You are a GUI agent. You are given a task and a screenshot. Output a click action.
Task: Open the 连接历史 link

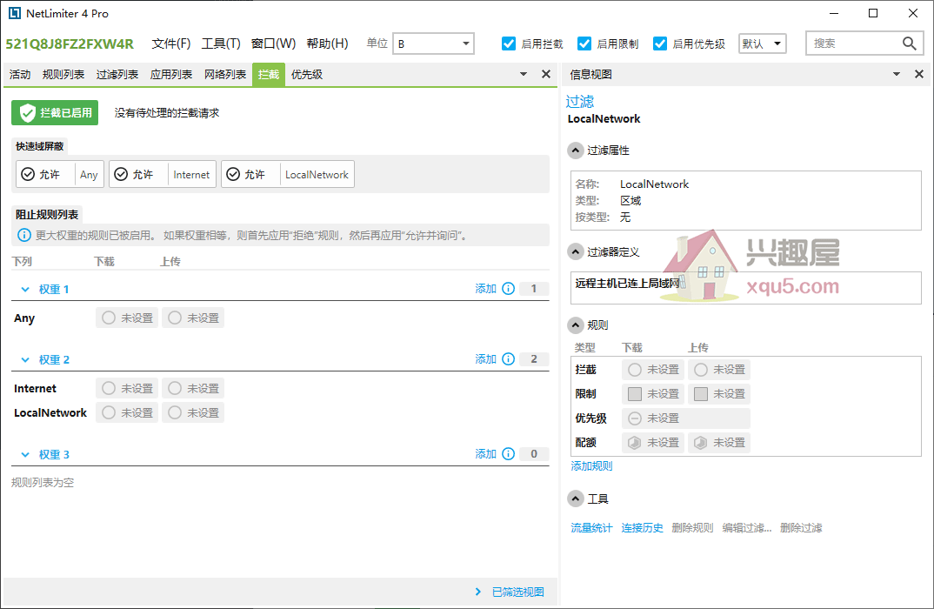tap(642, 528)
